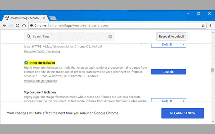Viewport: 215px width, 134px height.
Task: Click the magnifier icon in Search flags
Action: coord(29,37)
